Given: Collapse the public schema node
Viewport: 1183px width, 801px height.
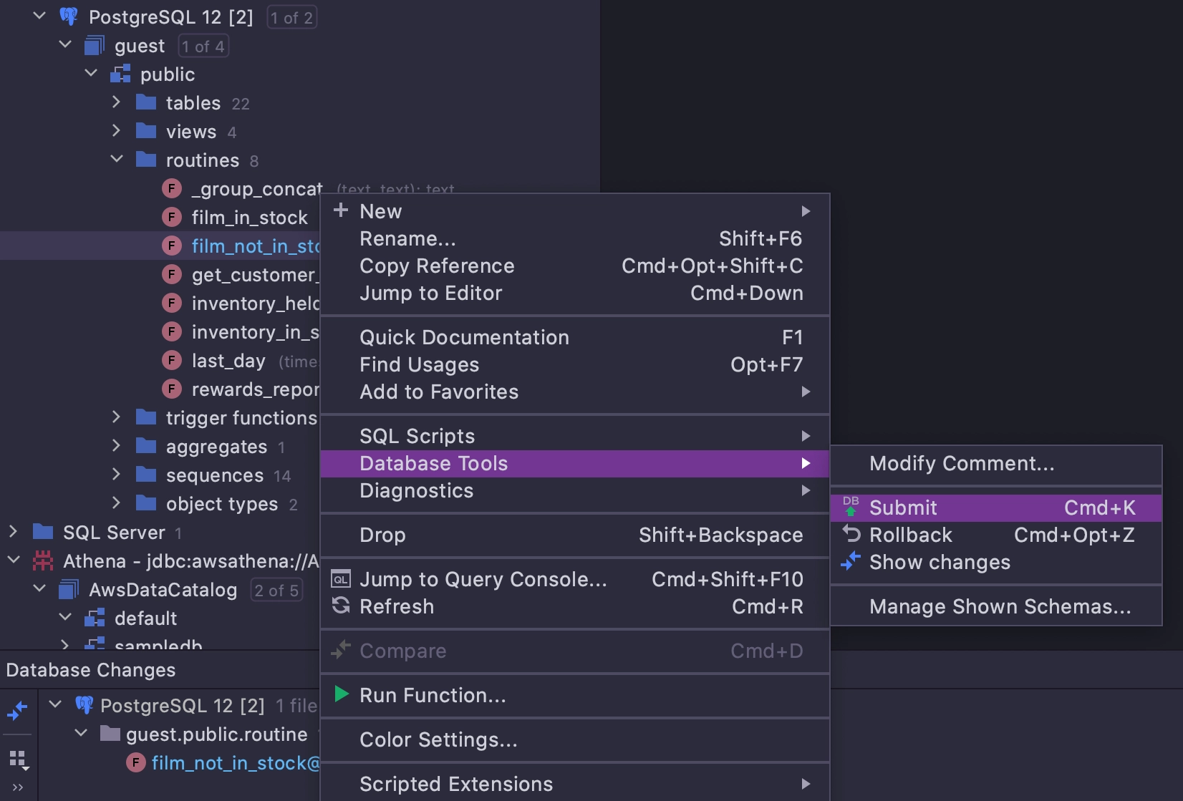Looking at the screenshot, I should pos(91,73).
